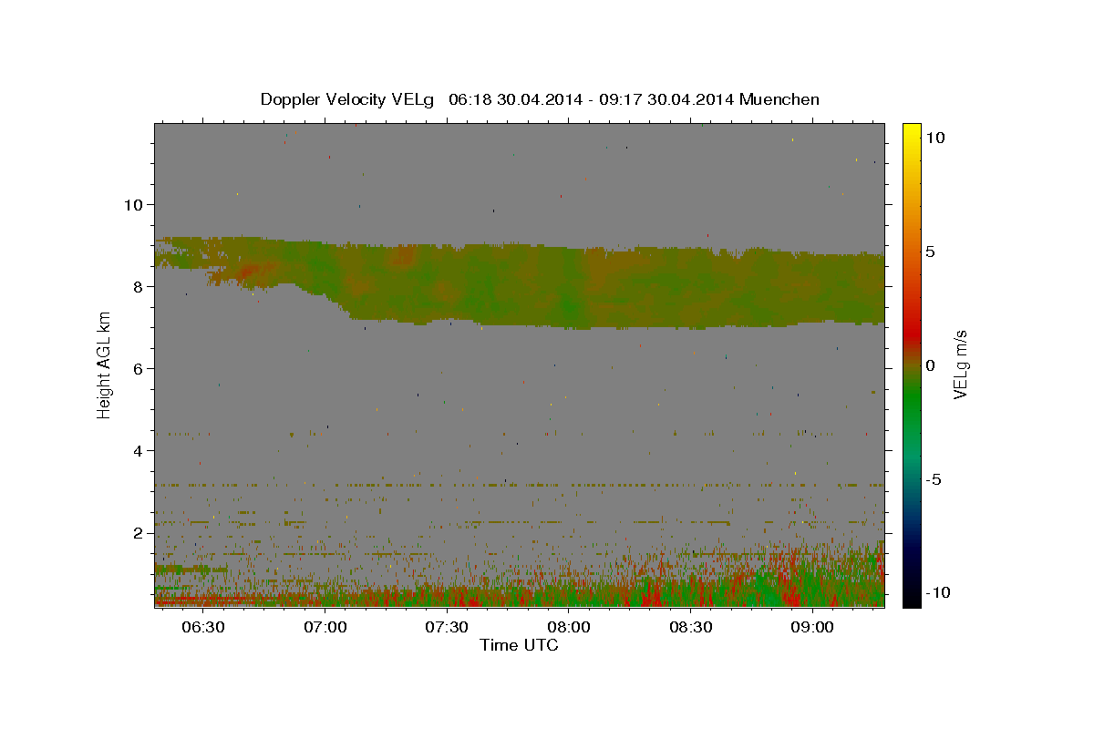Pick the red region of the colorbar

coord(911,335)
